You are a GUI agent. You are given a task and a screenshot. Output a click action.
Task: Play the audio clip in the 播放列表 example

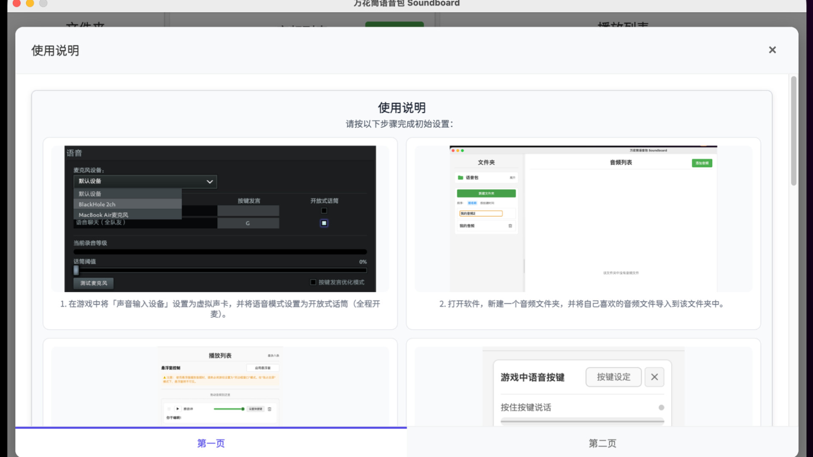(178, 409)
